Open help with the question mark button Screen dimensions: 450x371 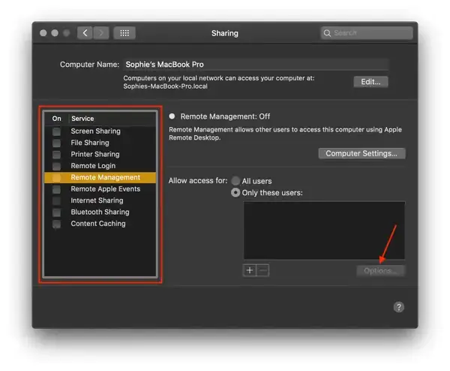point(399,307)
